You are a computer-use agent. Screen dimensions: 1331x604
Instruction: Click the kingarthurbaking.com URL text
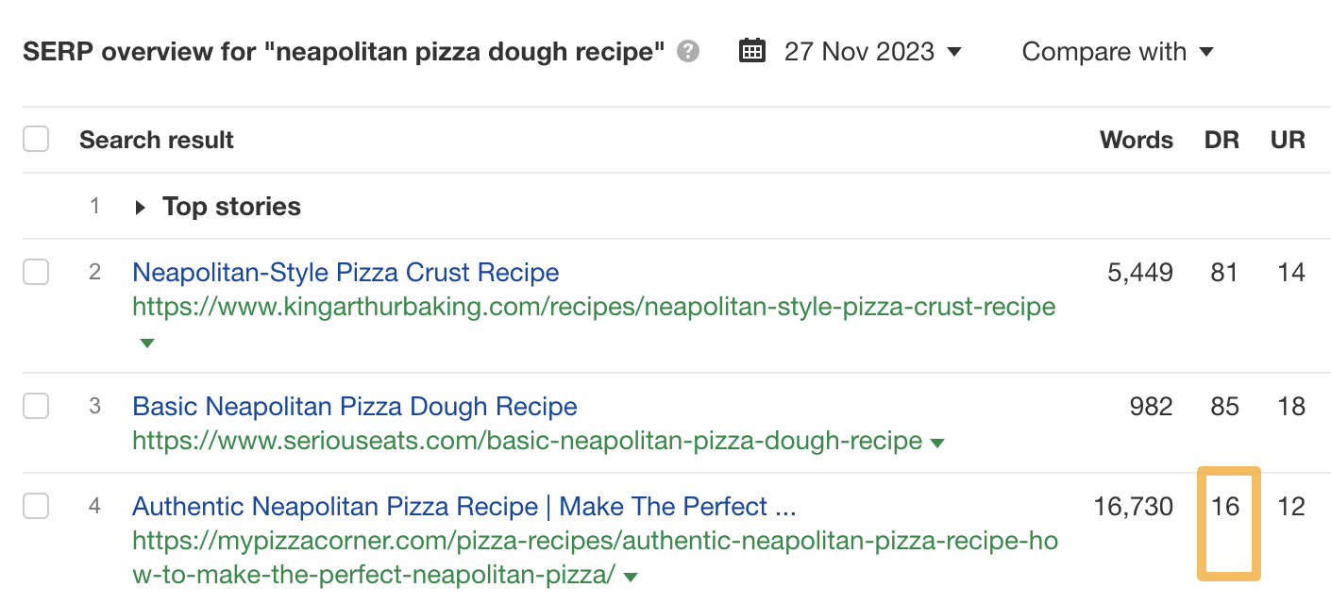(593, 307)
